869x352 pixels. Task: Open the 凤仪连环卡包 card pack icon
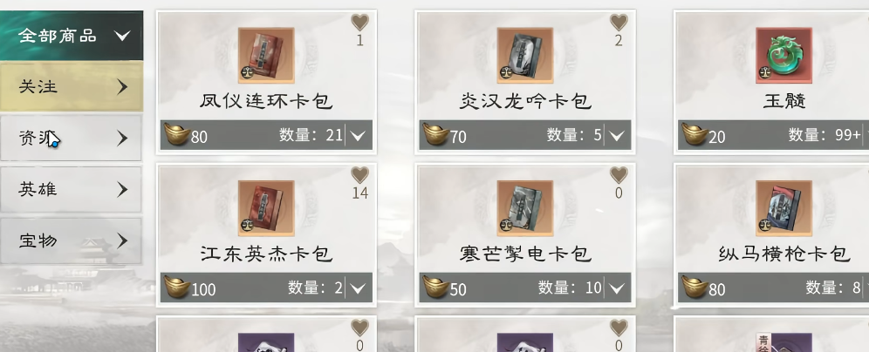tap(266, 56)
